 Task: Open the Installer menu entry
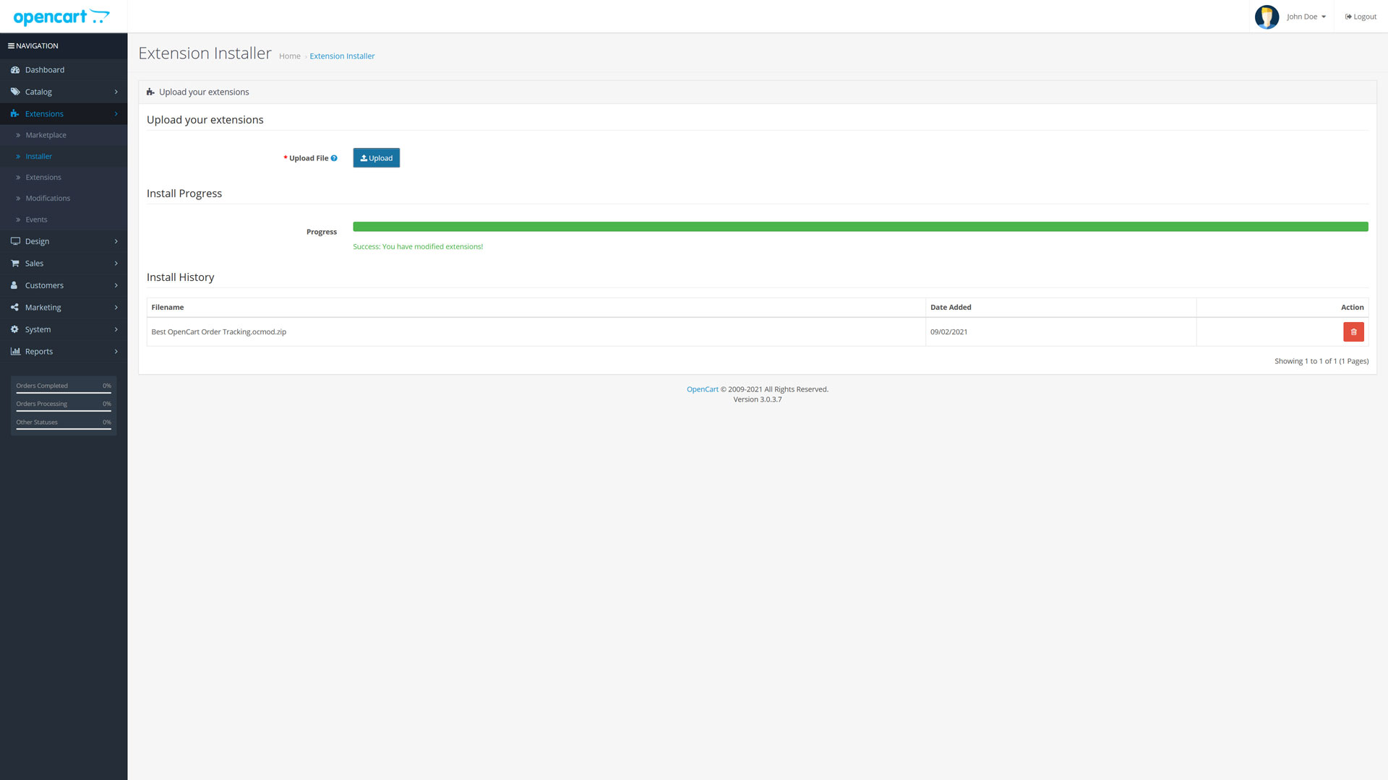[39, 156]
